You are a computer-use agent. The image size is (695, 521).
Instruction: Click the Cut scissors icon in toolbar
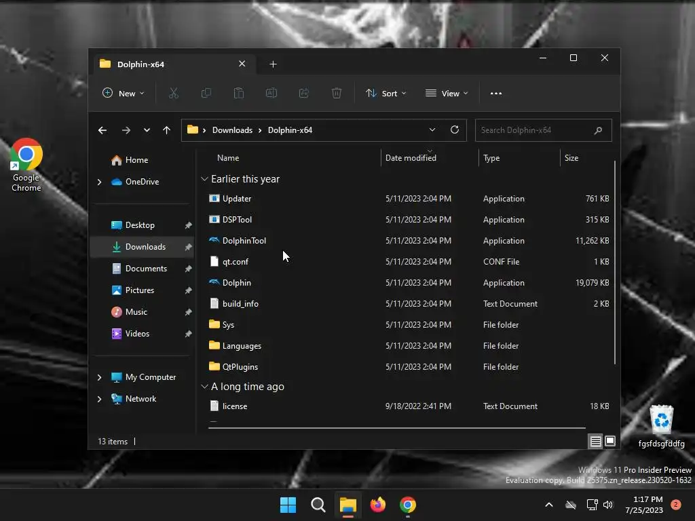(x=173, y=93)
